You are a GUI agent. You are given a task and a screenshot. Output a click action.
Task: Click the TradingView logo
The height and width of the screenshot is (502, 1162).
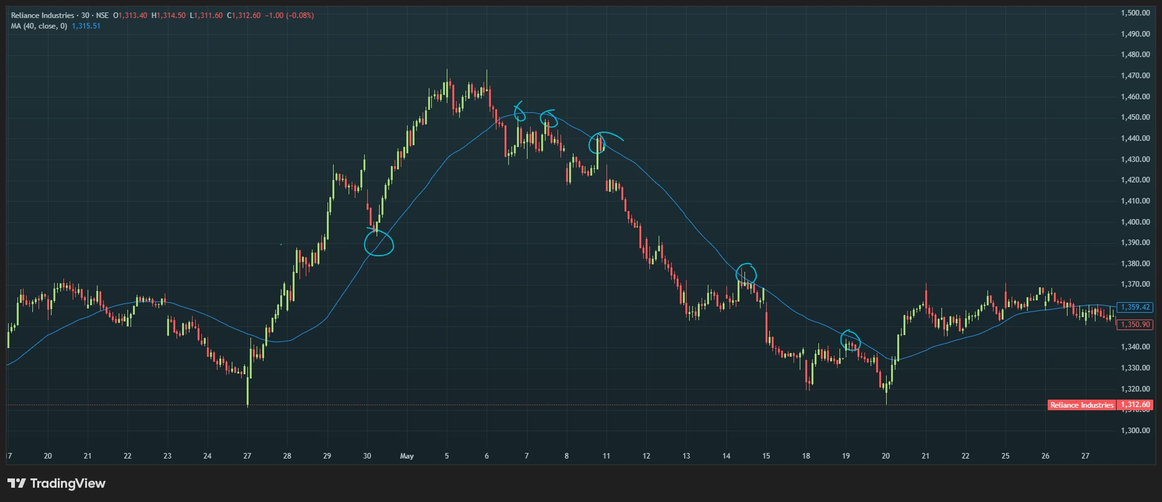pyautogui.click(x=57, y=483)
